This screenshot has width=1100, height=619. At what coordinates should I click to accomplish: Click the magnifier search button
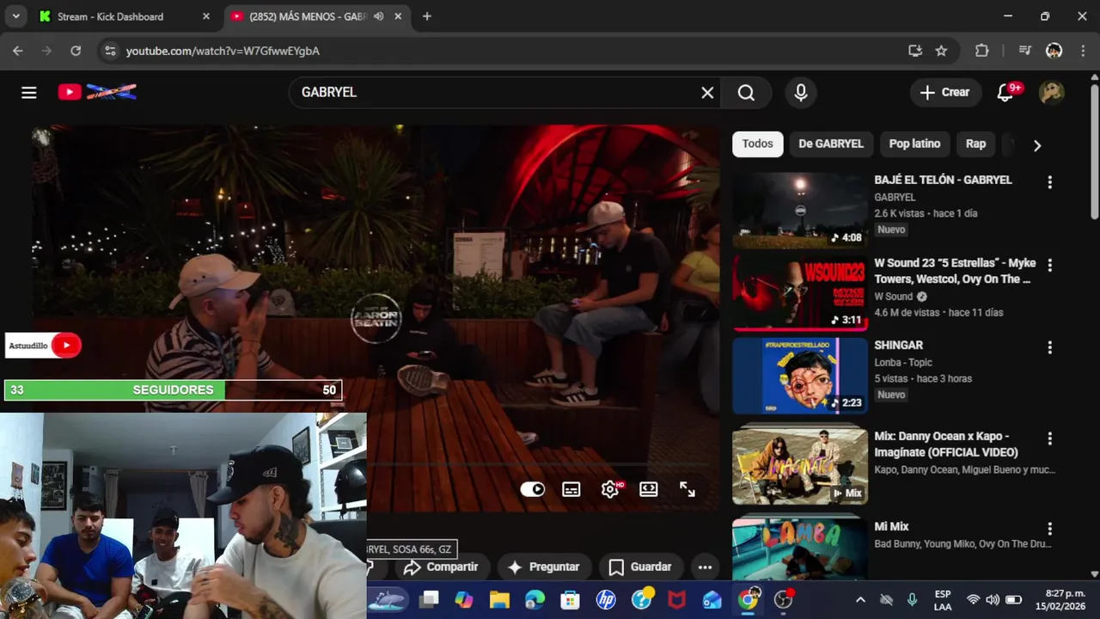[746, 93]
